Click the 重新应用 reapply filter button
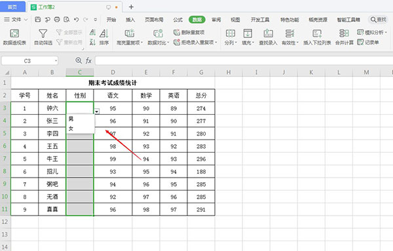Viewport: 393px width, 251px height. click(x=69, y=42)
